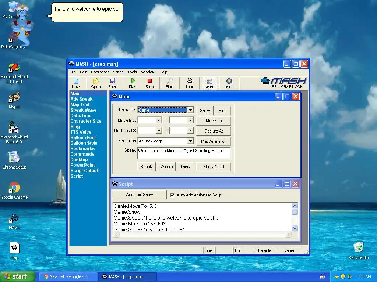Toggle the Menu toolbar button
Image resolution: width=377 pixels, height=282 pixels.
(209, 83)
